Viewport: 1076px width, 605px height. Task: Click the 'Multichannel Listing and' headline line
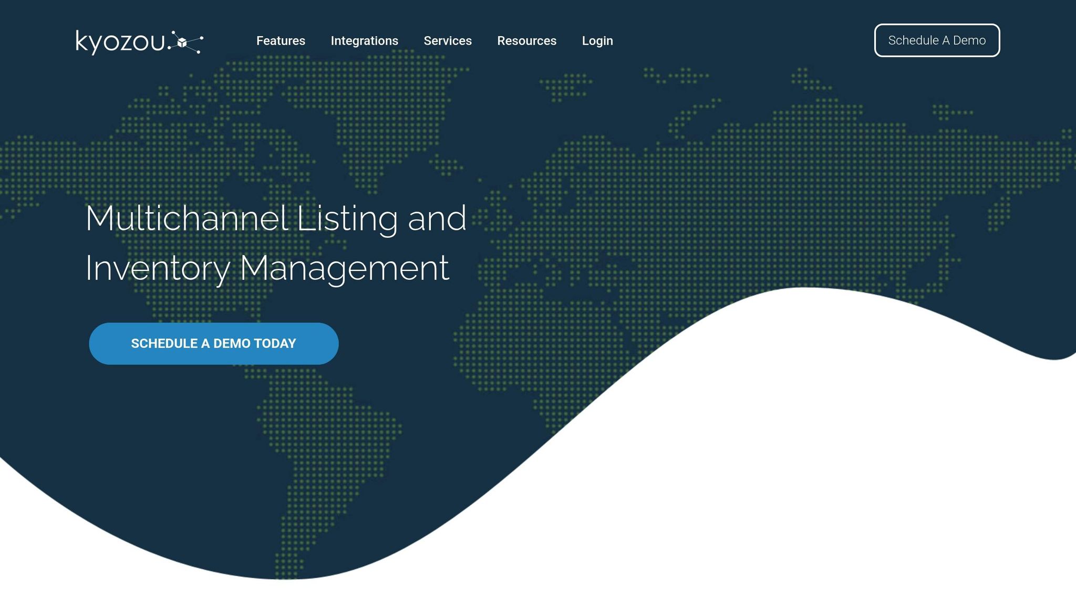276,218
